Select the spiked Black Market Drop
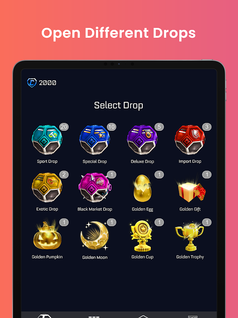 (x=95, y=187)
